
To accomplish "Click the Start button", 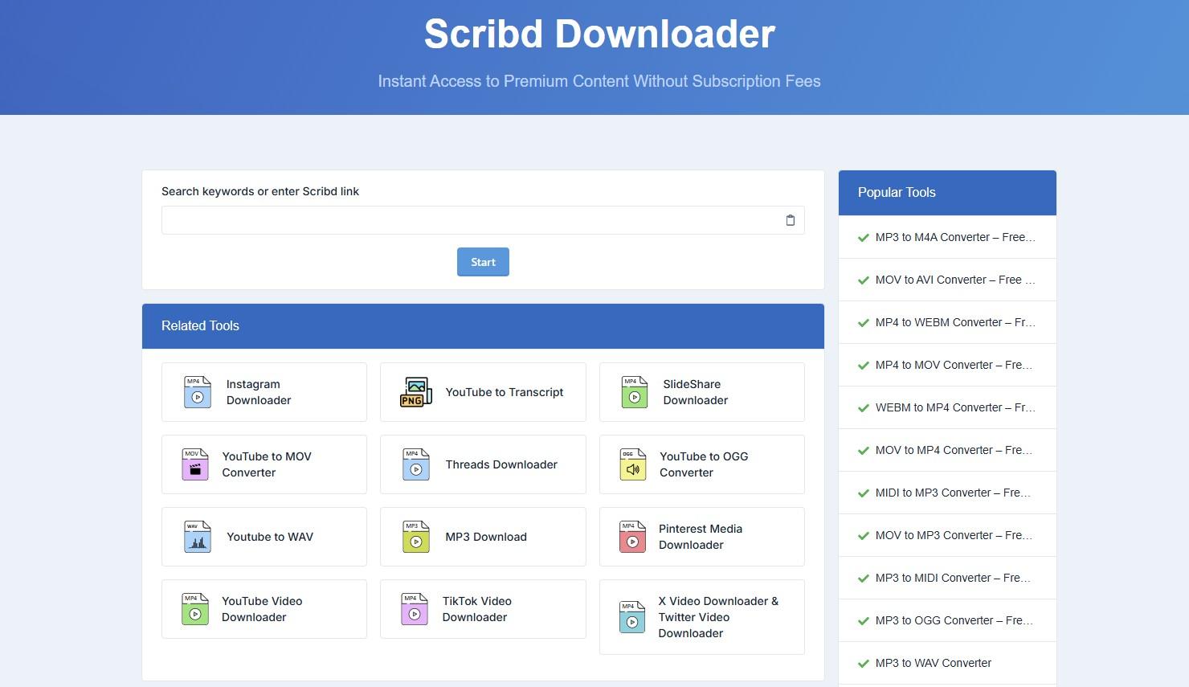I will [483, 262].
